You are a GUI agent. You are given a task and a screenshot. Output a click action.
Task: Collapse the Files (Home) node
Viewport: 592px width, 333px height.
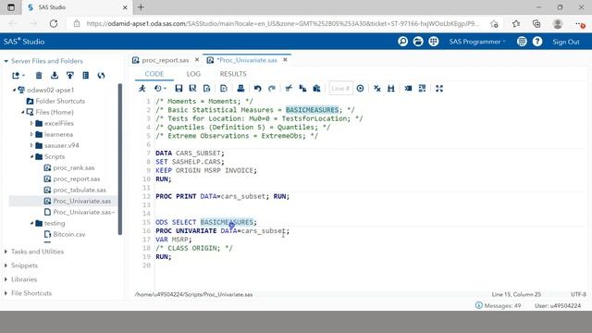(x=22, y=112)
